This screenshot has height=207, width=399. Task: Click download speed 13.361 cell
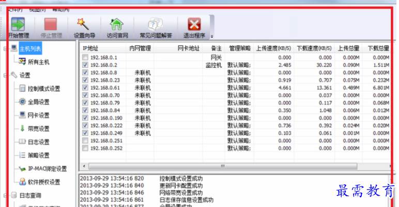click(324, 88)
